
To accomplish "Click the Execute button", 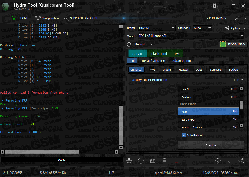I will [x=211, y=145].
